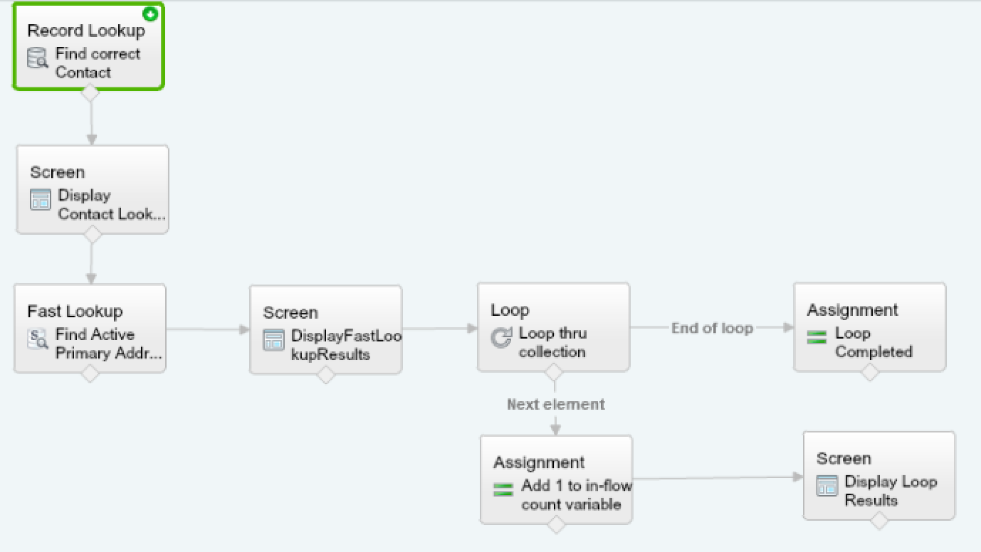Click connector diamond below Fast Lookup node

(x=90, y=373)
